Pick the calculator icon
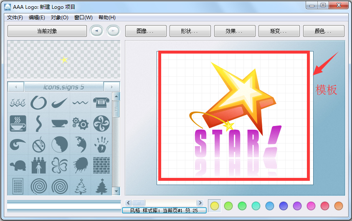This screenshot has width=352, height=221. [x=18, y=186]
